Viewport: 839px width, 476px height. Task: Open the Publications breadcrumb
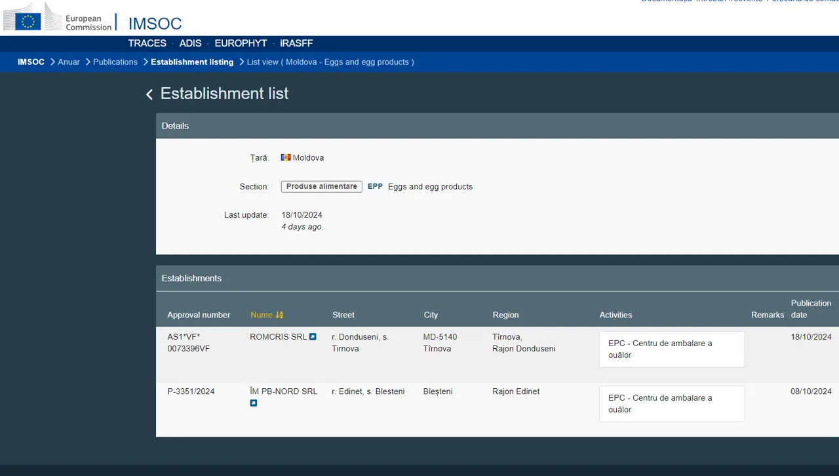point(115,62)
